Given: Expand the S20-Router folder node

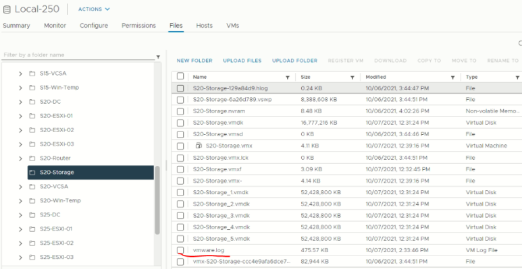Looking at the screenshot, I should (21, 158).
